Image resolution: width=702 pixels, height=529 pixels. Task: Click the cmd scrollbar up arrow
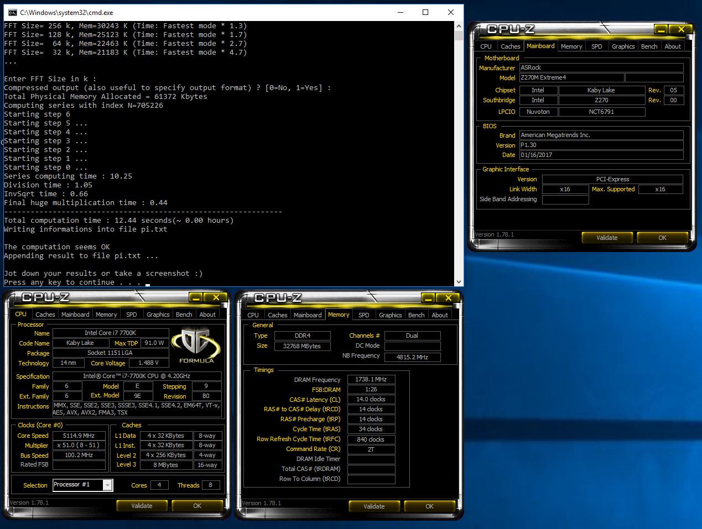click(459, 26)
